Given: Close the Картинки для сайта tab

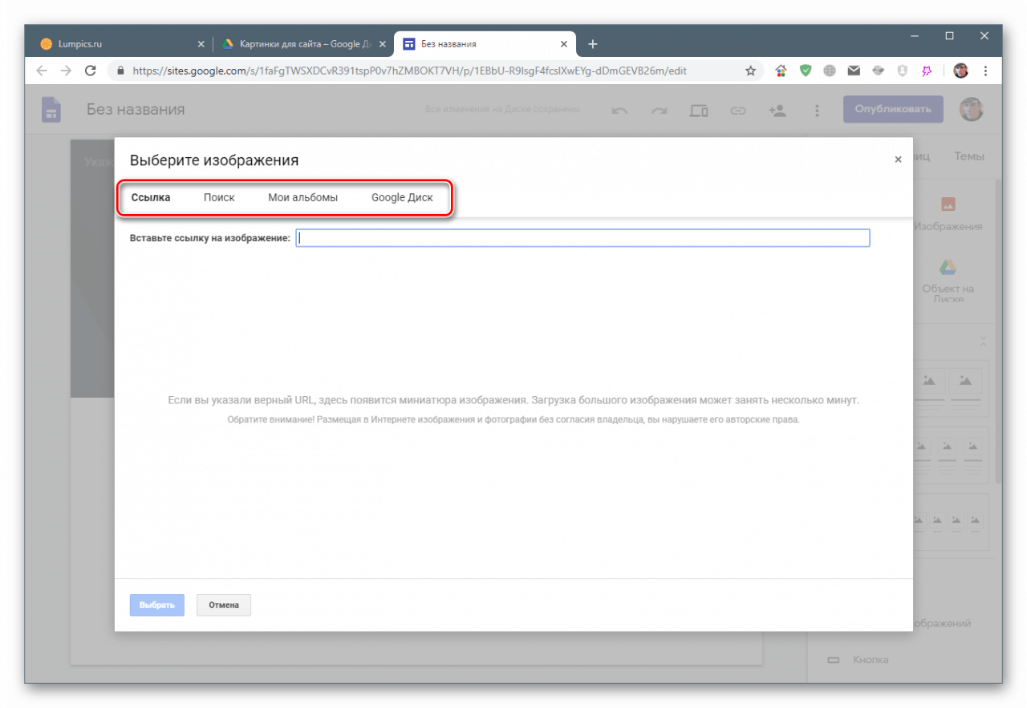Looking at the screenshot, I should point(382,44).
